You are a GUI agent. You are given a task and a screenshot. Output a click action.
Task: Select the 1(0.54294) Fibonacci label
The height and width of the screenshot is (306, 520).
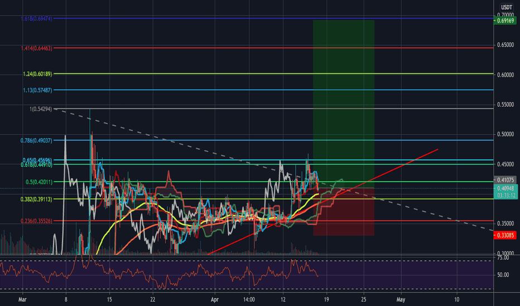(x=41, y=109)
